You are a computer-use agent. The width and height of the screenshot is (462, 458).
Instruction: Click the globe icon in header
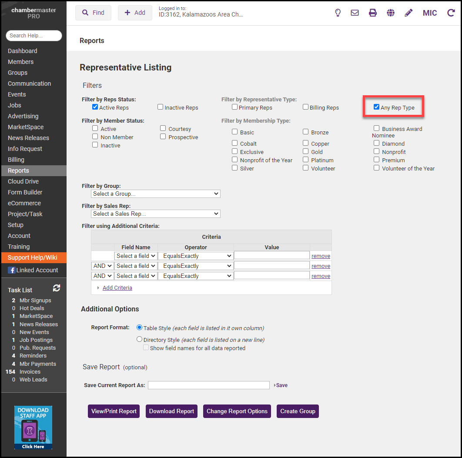coord(391,13)
